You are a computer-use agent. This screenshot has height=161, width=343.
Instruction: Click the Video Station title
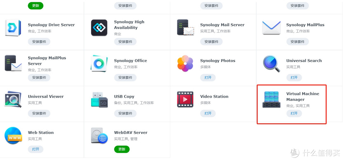coord(214,96)
